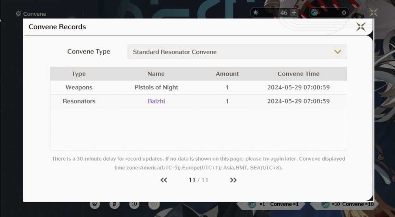Click the Pistols of Night convene time
Viewport: 395px width, 217px height.
tap(299, 87)
